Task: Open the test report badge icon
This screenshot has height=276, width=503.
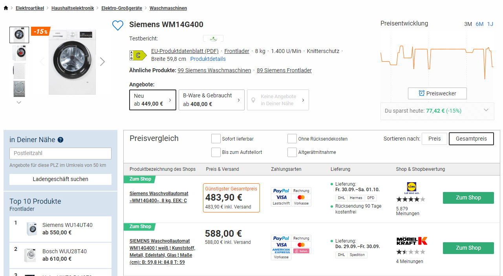Action: tap(213, 38)
